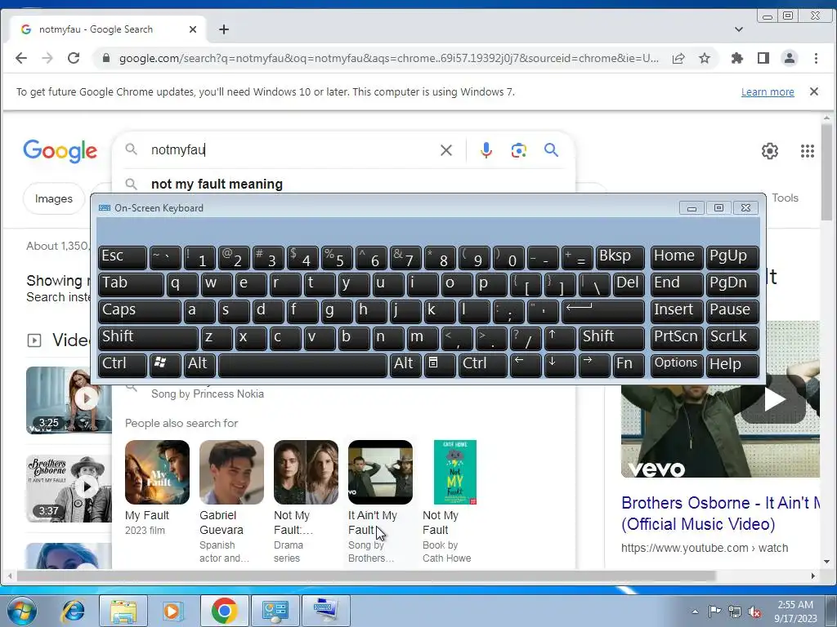The height and width of the screenshot is (627, 837).
Task: Tap the context menu key on keyboard
Action: 440,365
